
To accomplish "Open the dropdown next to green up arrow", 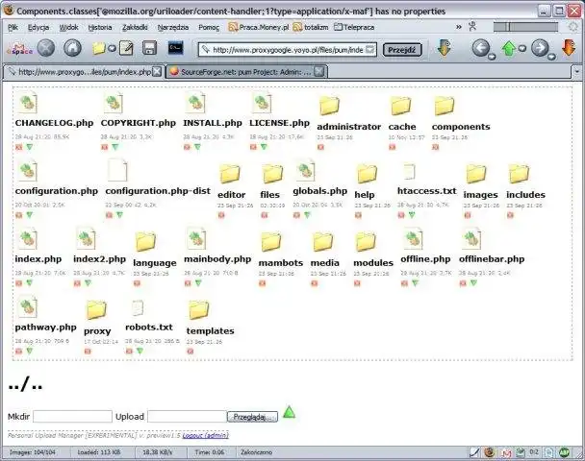I will [x=522, y=48].
